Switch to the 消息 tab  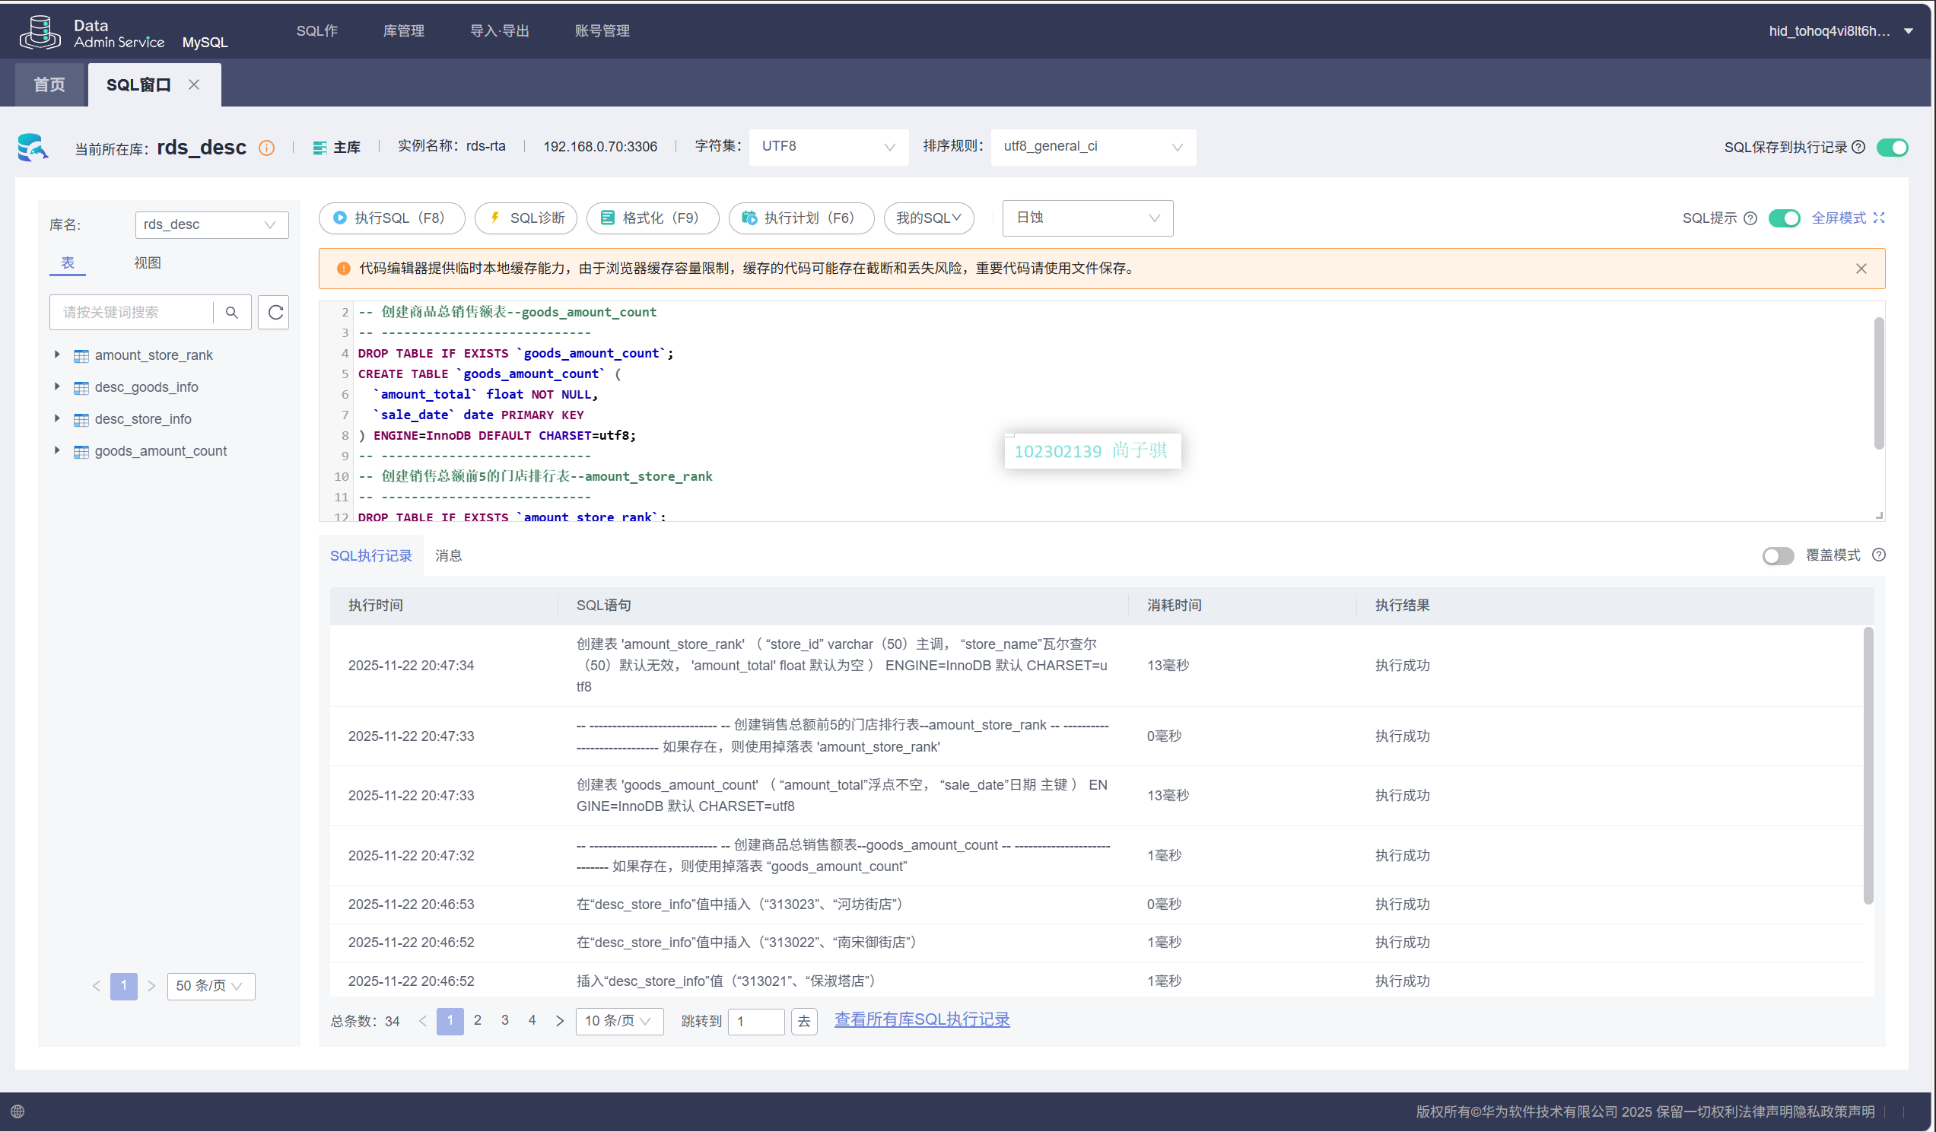click(x=448, y=555)
